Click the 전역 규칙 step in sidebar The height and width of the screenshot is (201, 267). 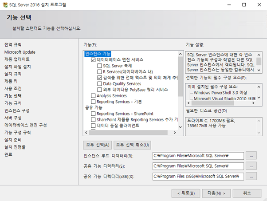13,45
